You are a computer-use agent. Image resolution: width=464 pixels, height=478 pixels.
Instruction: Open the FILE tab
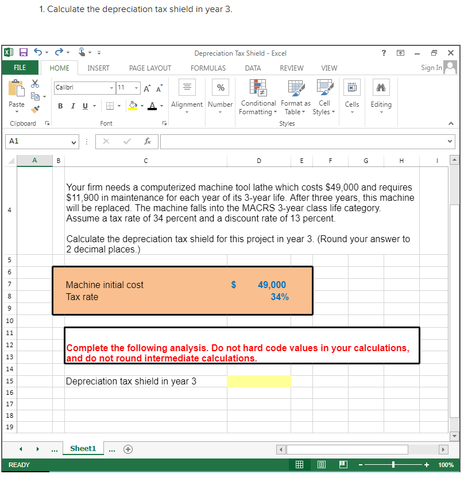coord(20,68)
